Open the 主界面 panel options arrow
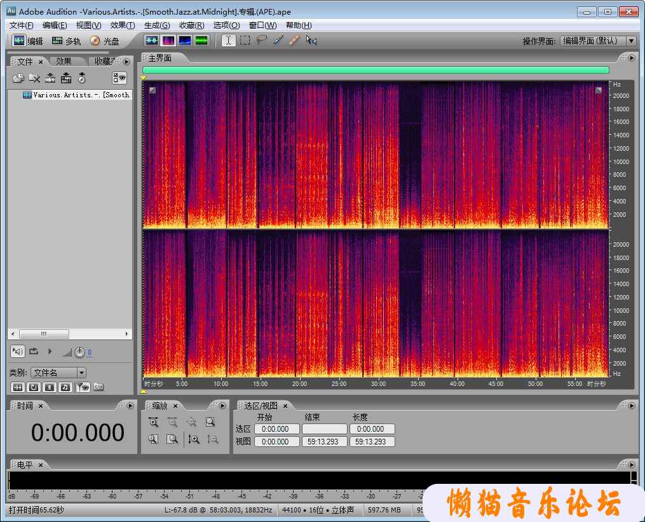 632,58
